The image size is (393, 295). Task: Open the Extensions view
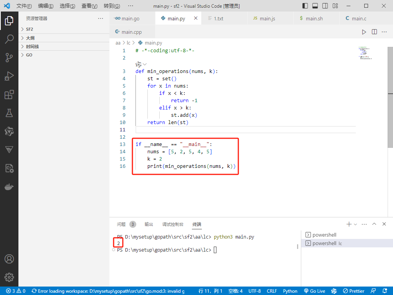click(x=9, y=94)
